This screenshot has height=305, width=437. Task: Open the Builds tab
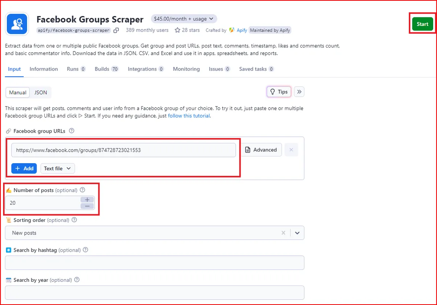(x=107, y=69)
